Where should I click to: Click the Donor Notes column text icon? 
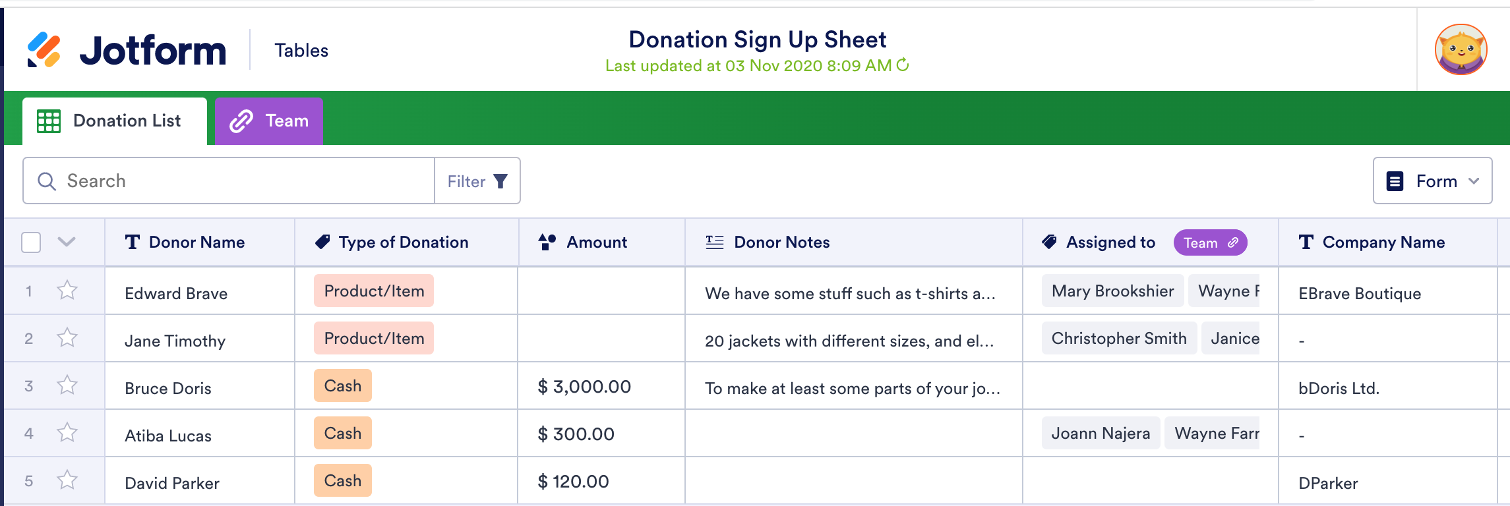point(715,242)
